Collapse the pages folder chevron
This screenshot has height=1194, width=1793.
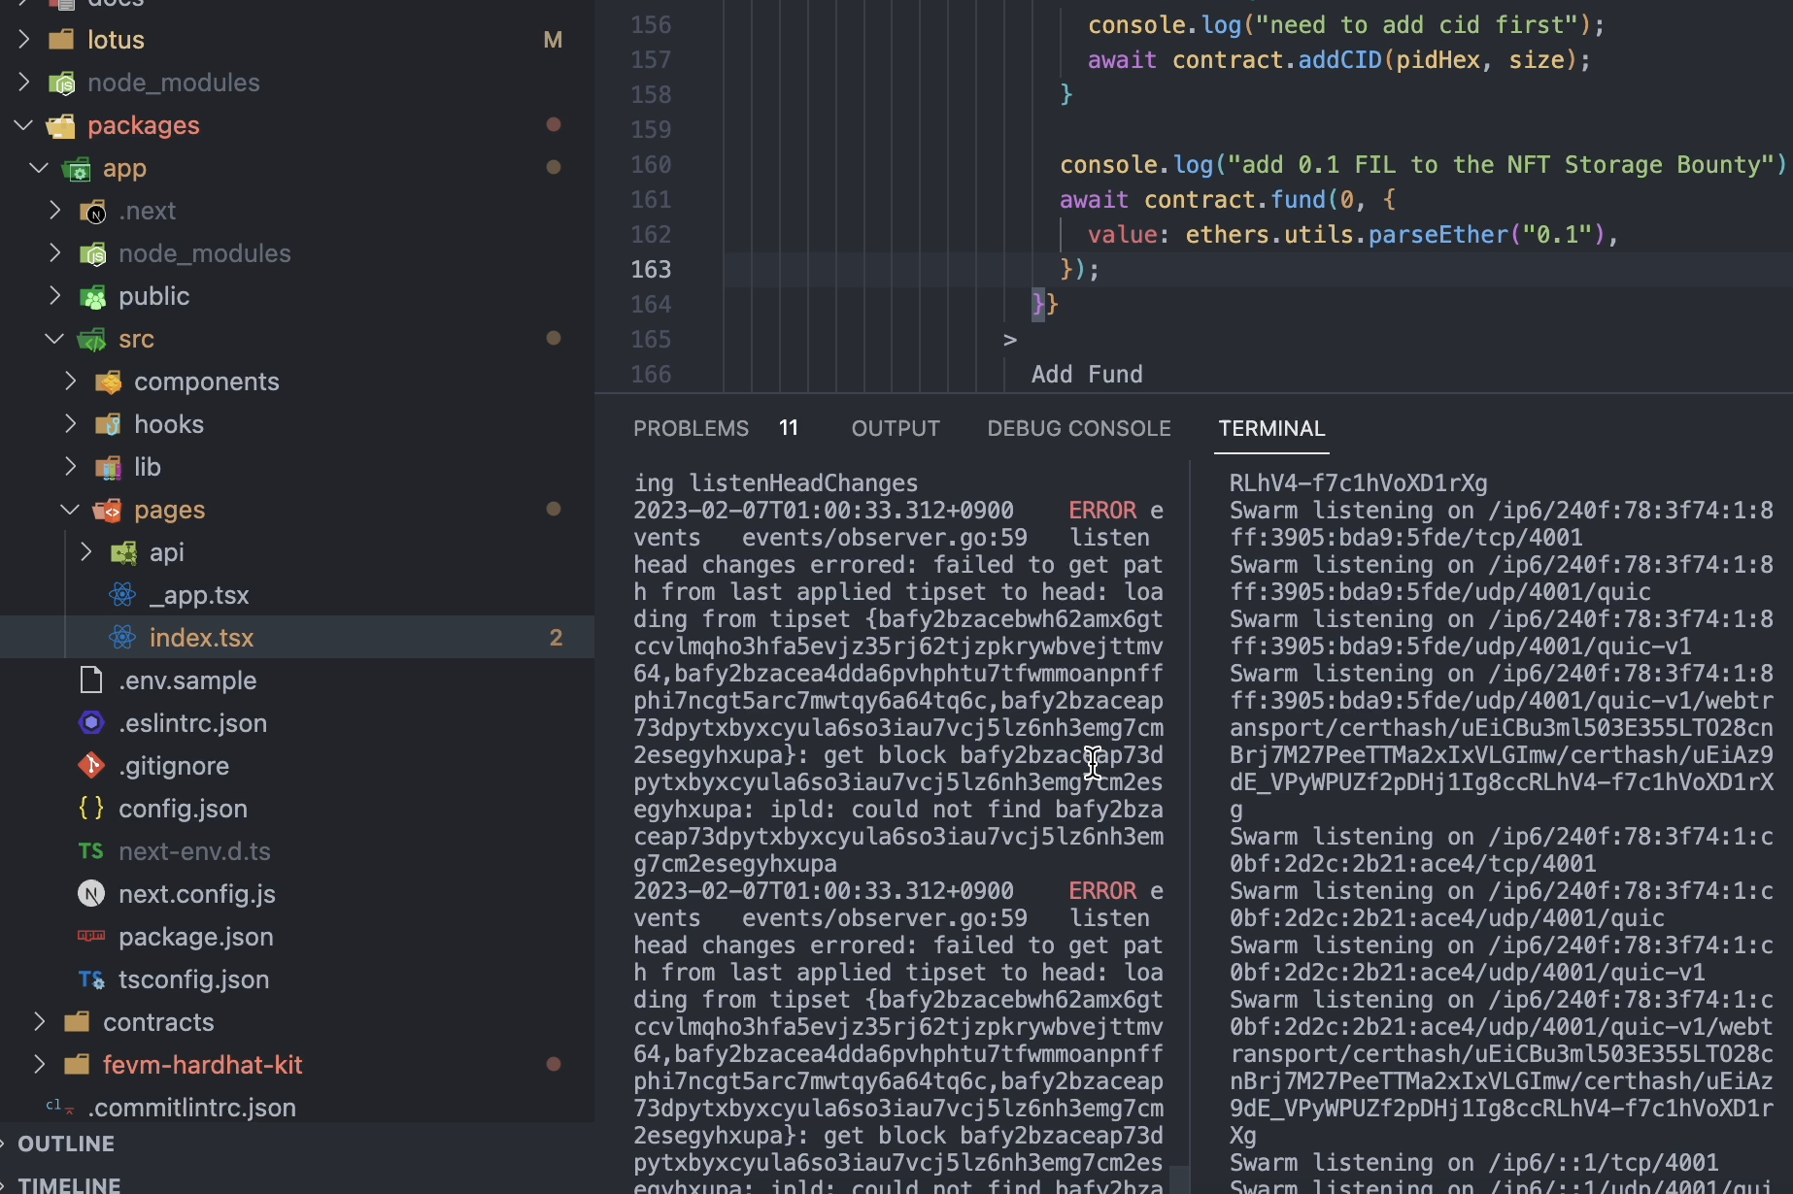point(71,510)
